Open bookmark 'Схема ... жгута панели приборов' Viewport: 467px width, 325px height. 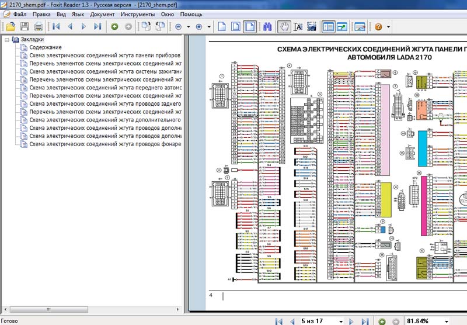[104, 56]
